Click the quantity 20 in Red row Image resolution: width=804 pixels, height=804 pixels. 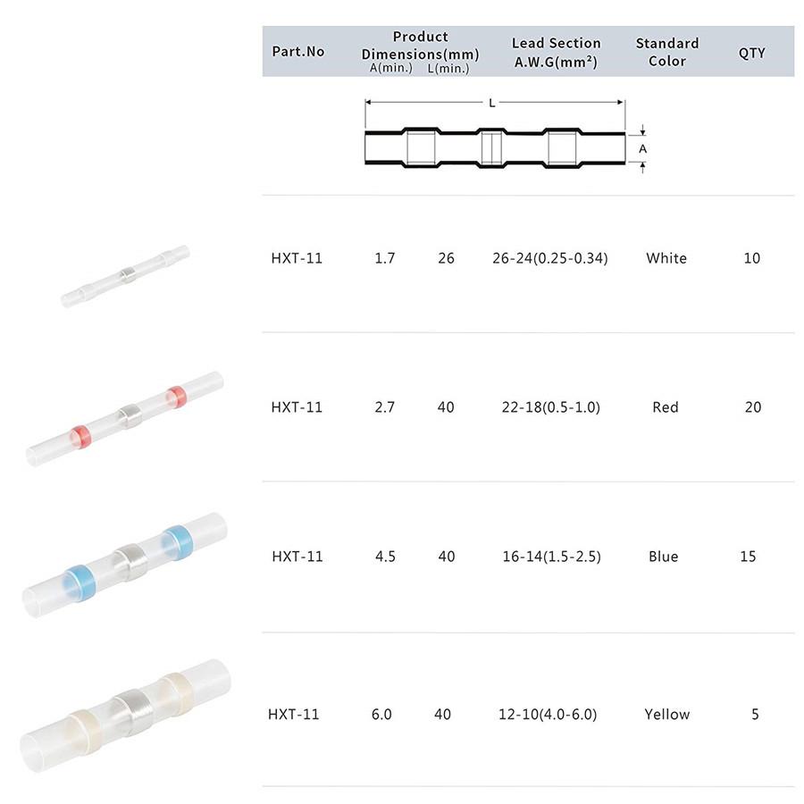(x=753, y=407)
